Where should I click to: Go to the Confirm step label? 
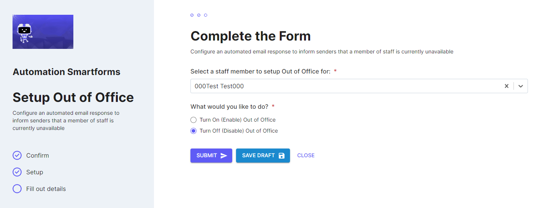tap(38, 155)
